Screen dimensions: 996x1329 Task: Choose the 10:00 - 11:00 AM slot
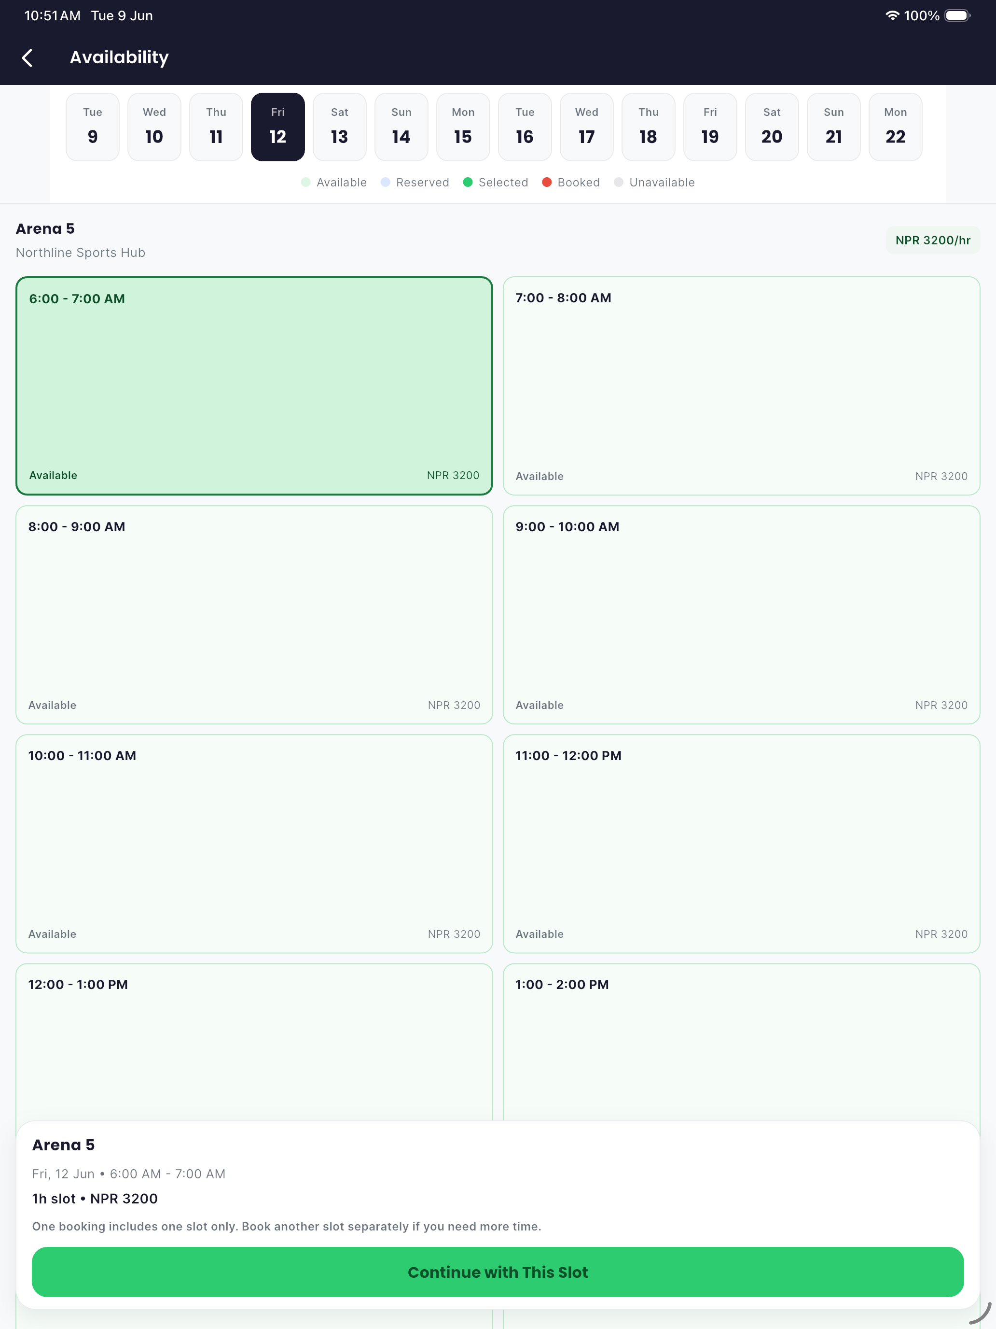tap(254, 844)
